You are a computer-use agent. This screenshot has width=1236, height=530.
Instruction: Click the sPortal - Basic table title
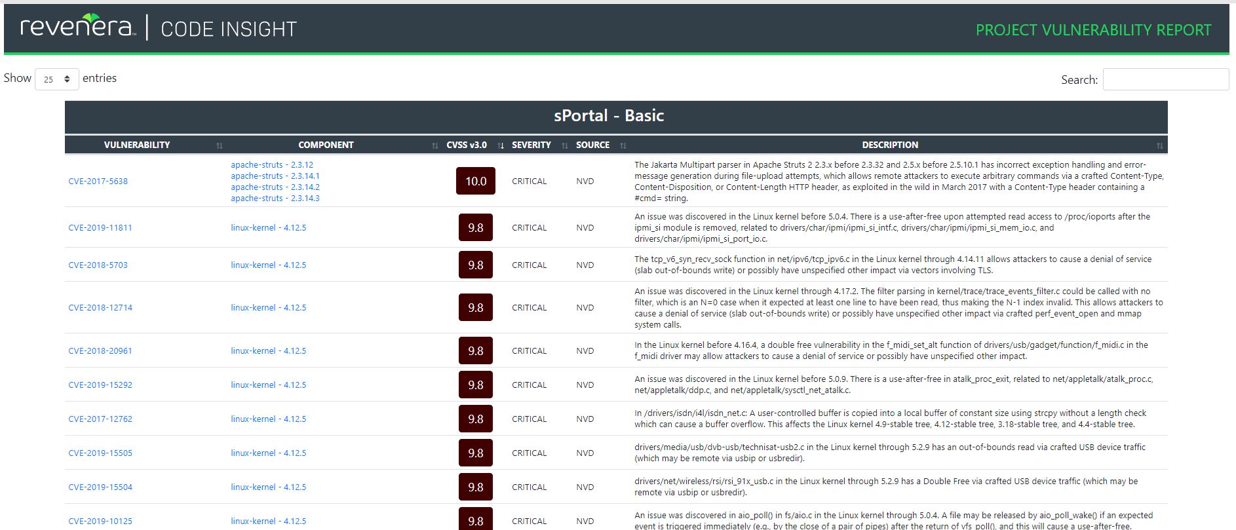[x=609, y=116]
